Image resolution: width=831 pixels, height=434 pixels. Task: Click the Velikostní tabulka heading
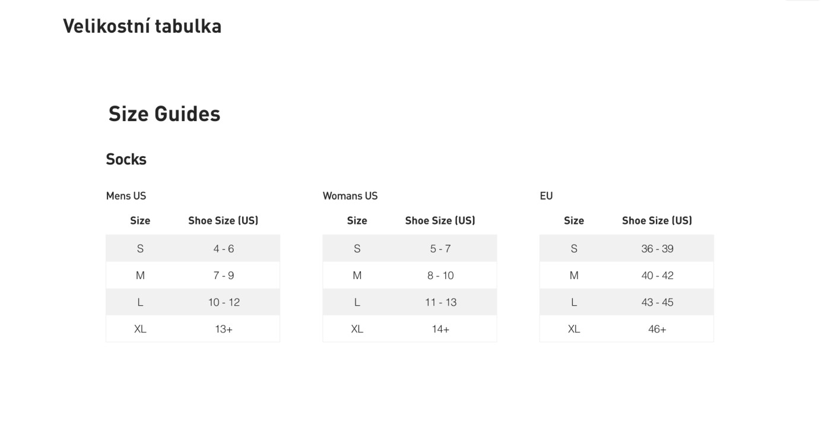[x=142, y=26]
